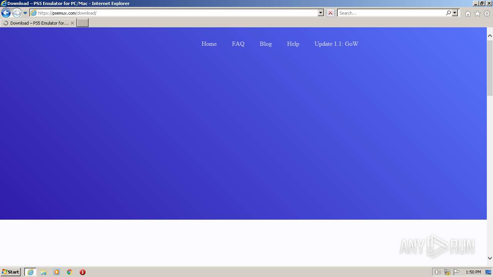The height and width of the screenshot is (277, 493).
Task: Click the Show desktop tray icon
Action: coord(488,272)
